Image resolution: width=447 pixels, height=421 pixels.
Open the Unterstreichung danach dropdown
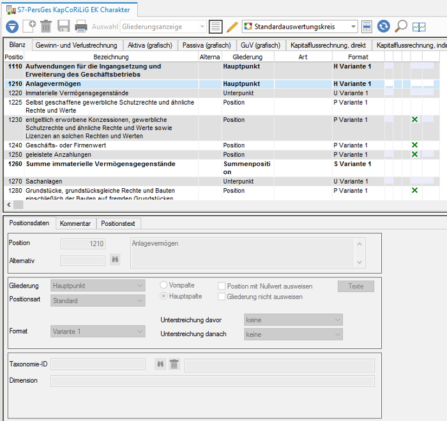[293, 334]
